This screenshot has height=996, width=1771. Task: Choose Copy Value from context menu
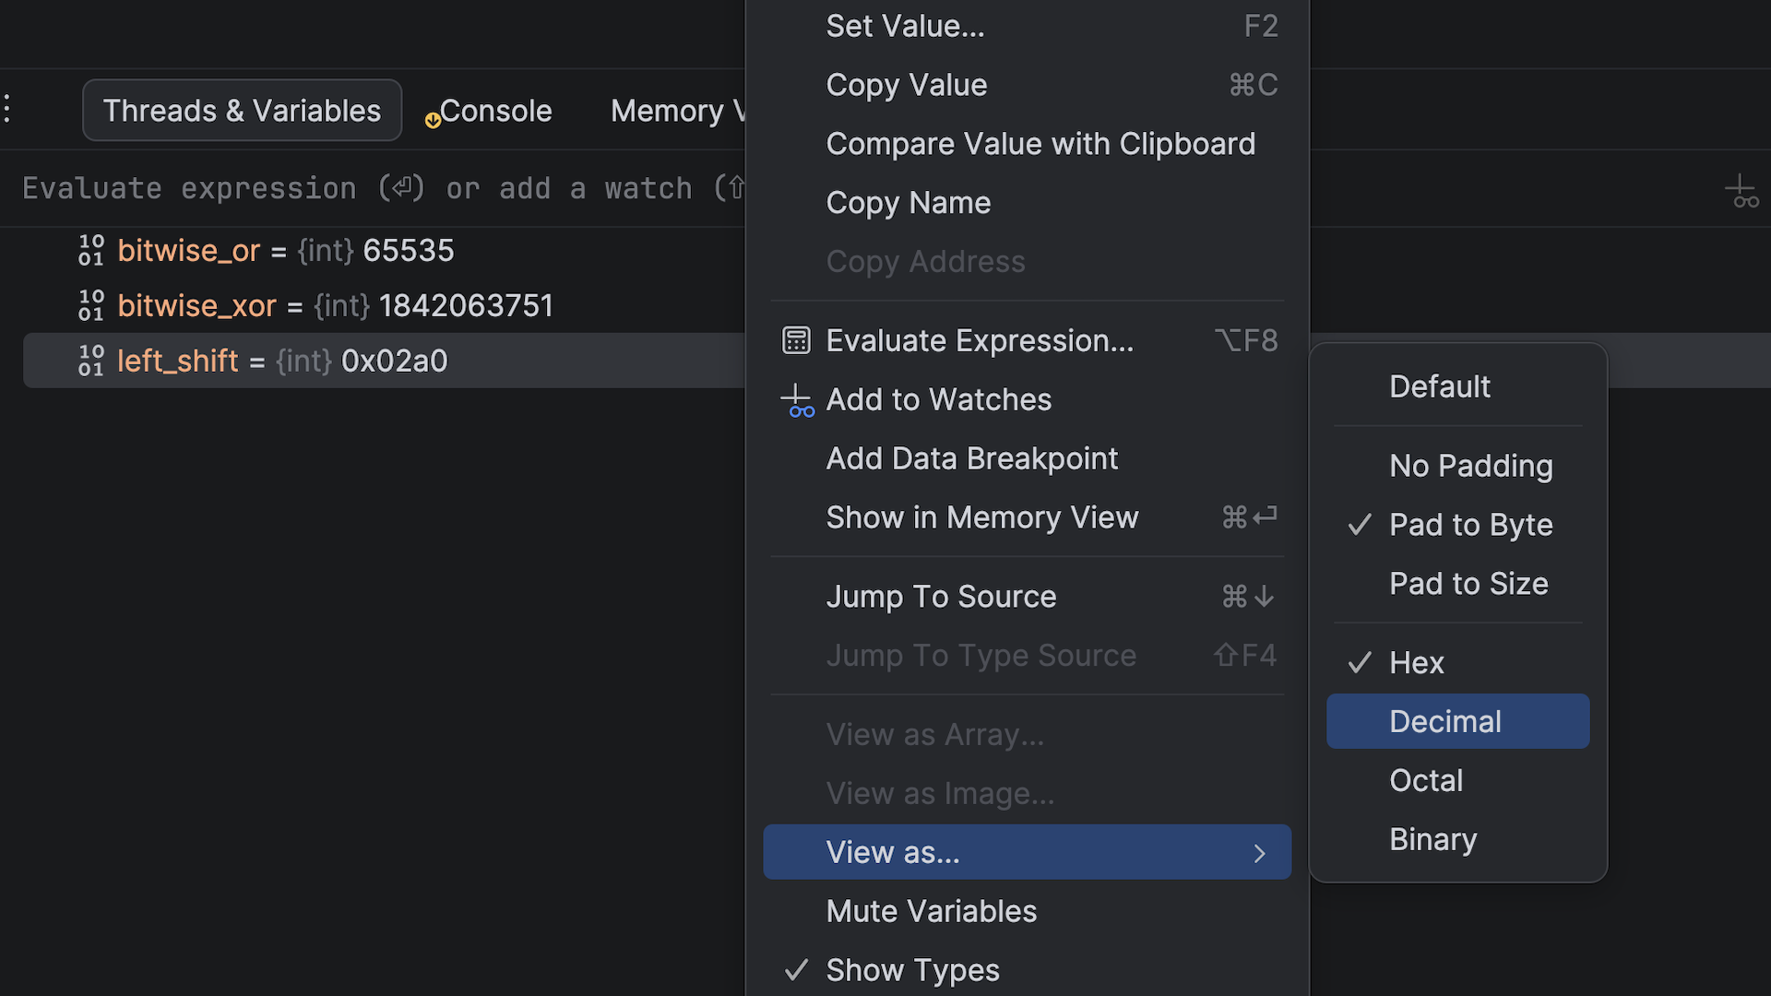(x=906, y=85)
